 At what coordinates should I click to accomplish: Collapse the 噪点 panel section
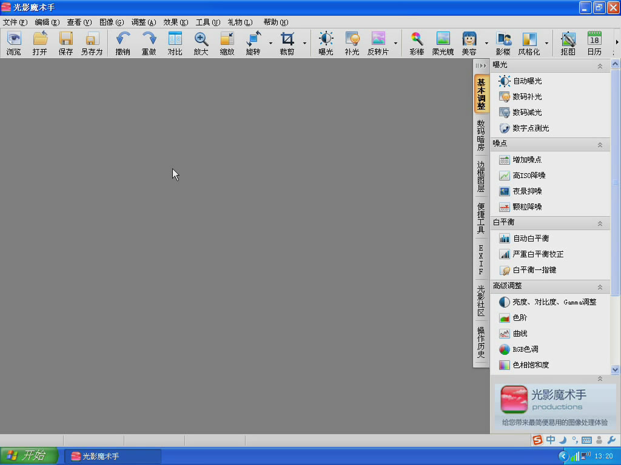[x=600, y=145]
